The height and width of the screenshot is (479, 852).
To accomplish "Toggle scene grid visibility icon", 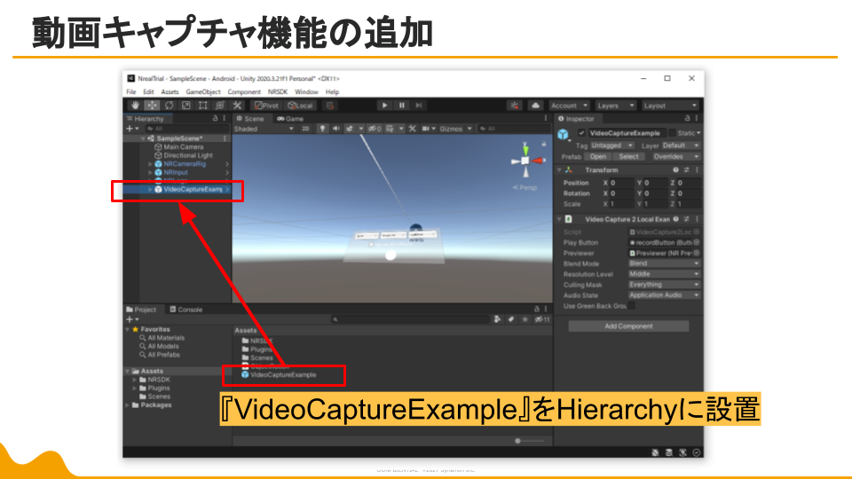I will point(390,129).
